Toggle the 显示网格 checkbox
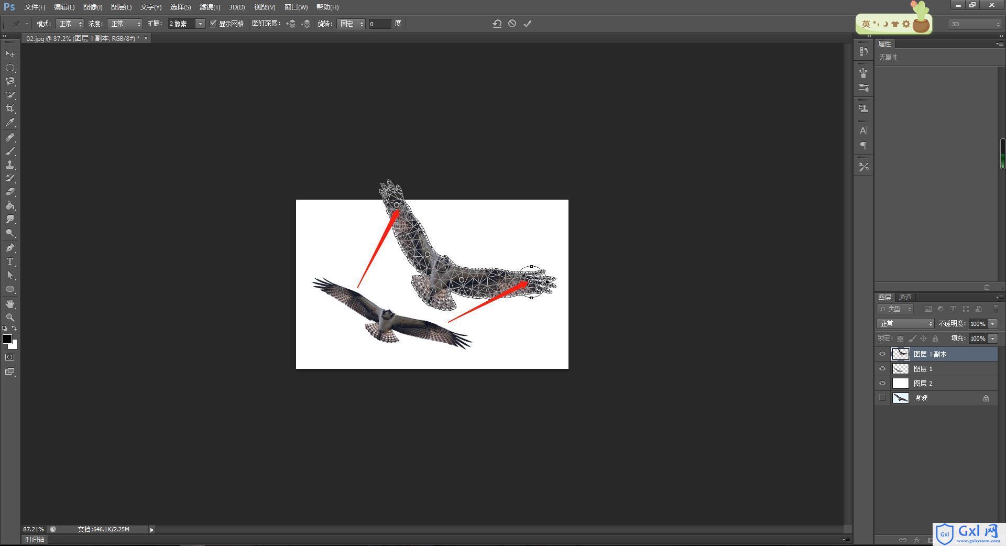 coord(213,24)
